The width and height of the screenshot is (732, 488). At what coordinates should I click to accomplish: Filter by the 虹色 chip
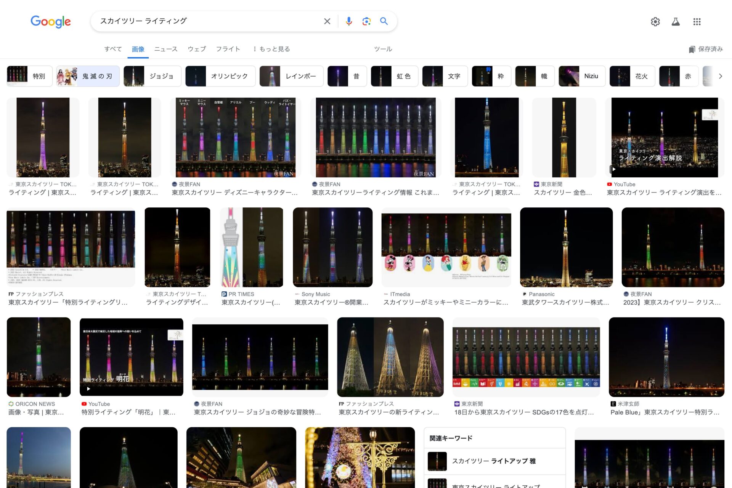(394, 76)
